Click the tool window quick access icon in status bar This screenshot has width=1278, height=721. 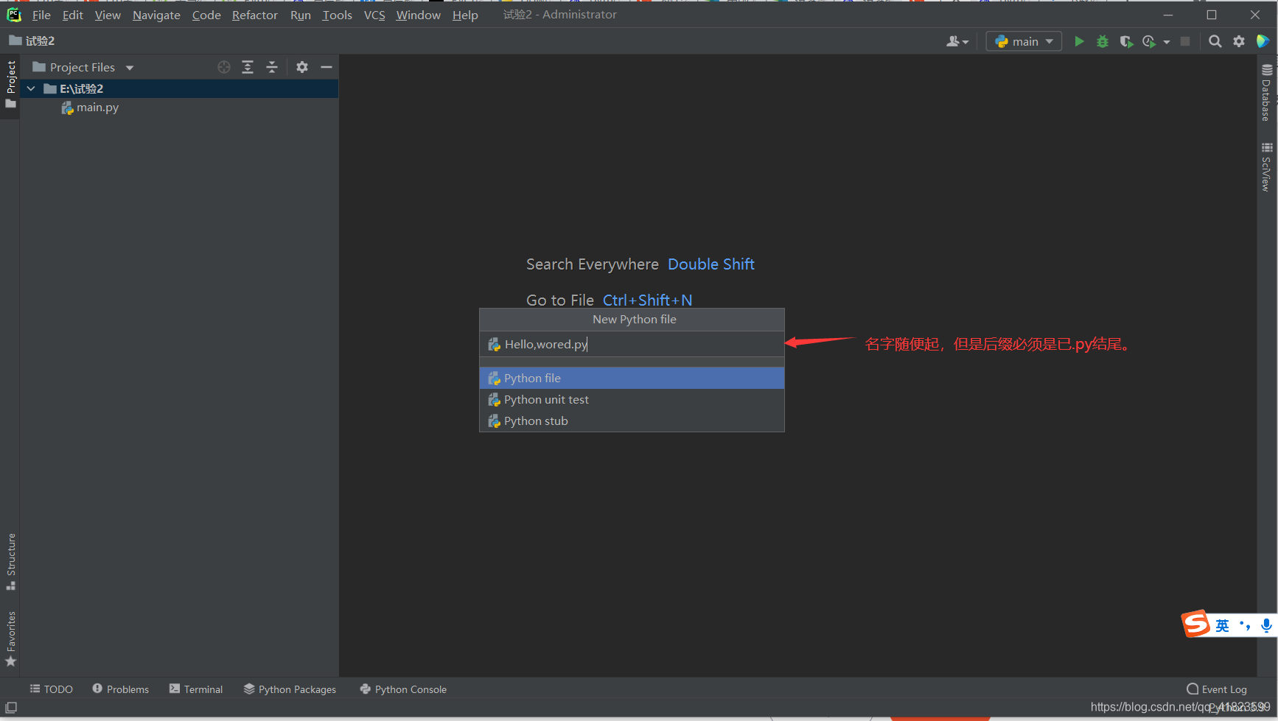click(x=11, y=708)
